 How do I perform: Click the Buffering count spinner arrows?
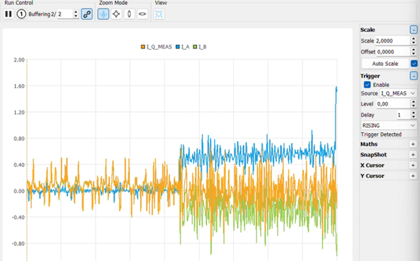[76, 14]
